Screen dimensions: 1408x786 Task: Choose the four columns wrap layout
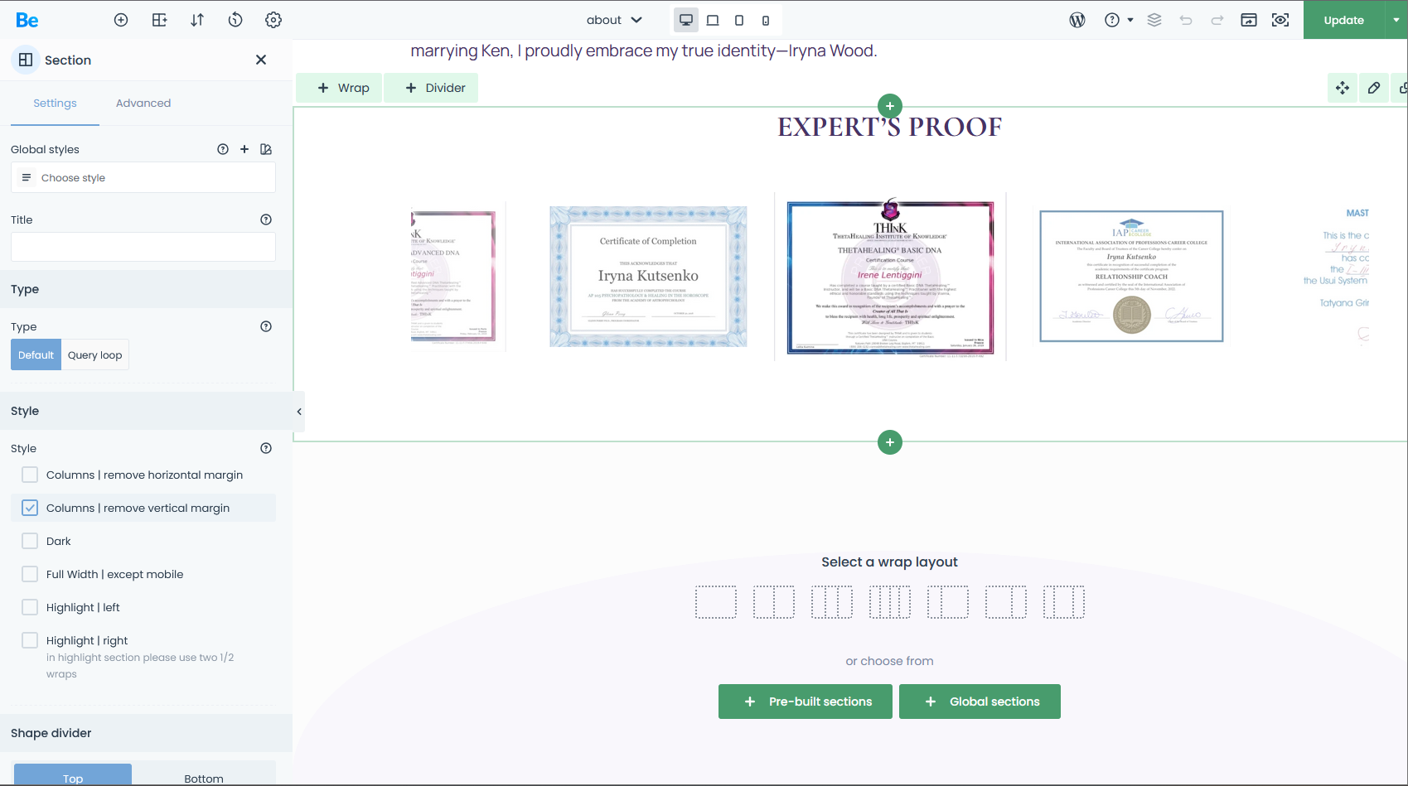coord(890,602)
